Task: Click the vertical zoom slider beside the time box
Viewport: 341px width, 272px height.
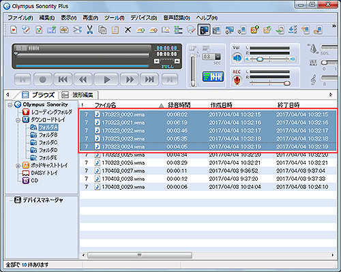Action: 193,70
